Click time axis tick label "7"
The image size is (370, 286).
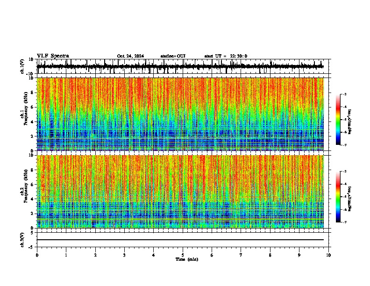(241, 255)
